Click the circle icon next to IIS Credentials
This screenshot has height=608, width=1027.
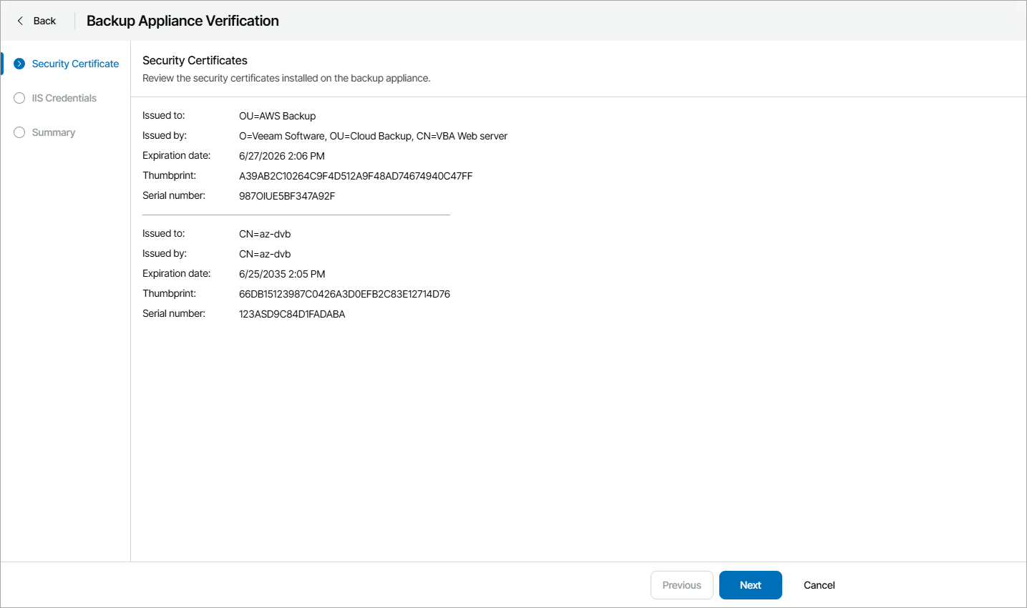[19, 98]
